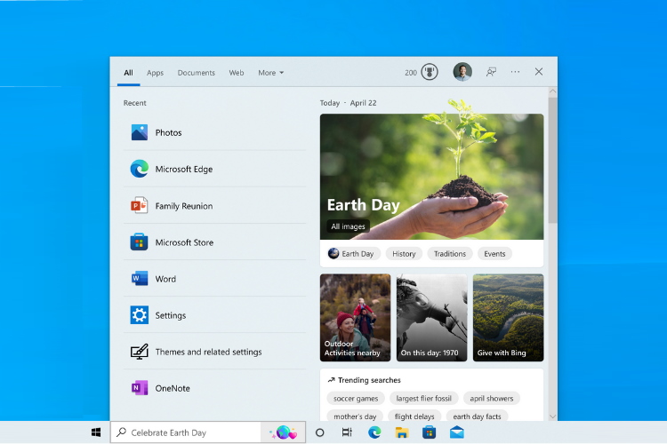
Task: Select the All tab
Action: point(128,73)
